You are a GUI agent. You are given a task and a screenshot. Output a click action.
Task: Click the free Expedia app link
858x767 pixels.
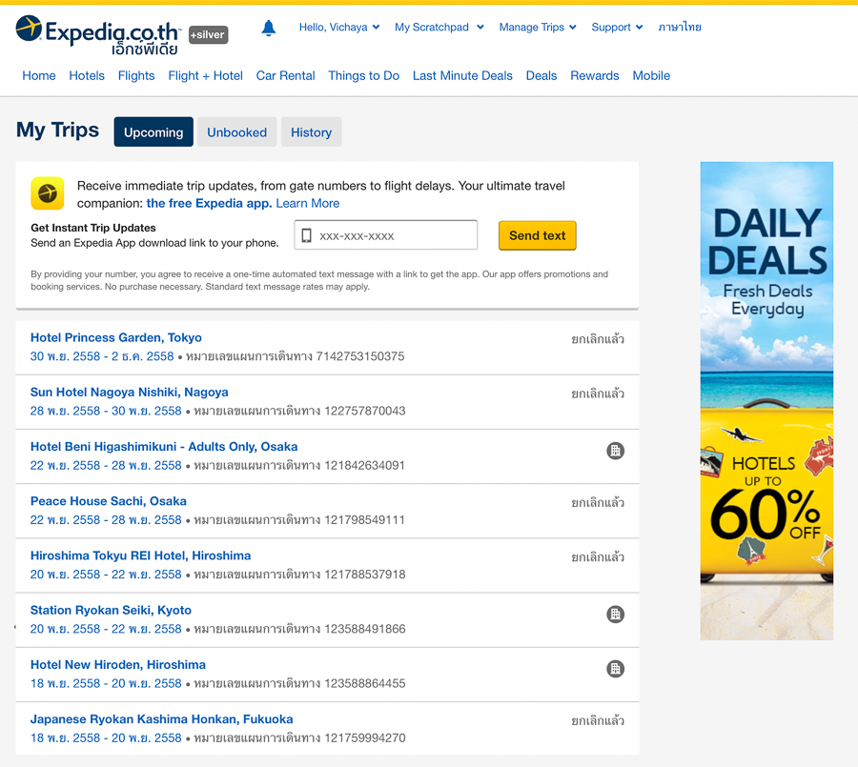[x=209, y=203]
